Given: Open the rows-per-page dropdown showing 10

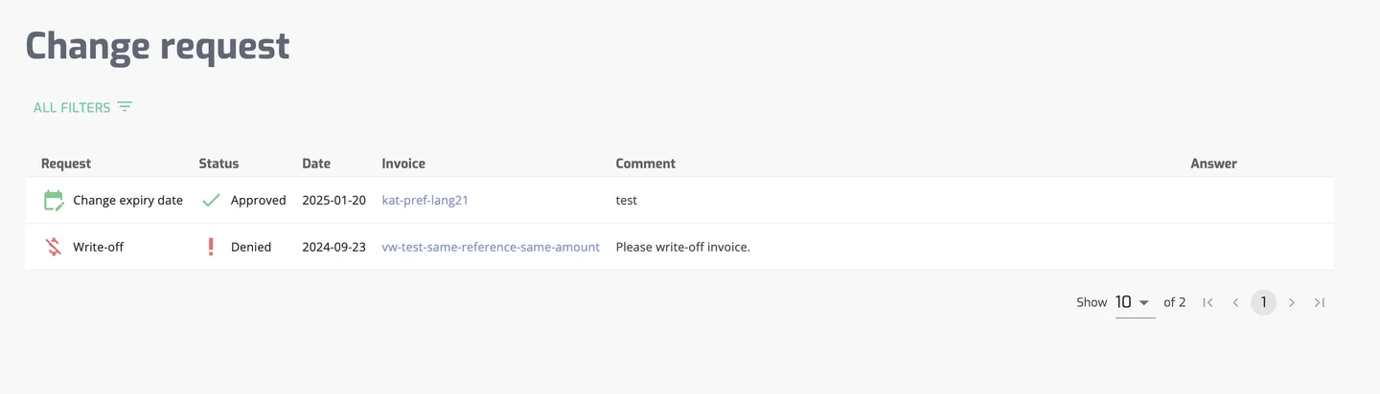Looking at the screenshot, I should 1135,302.
